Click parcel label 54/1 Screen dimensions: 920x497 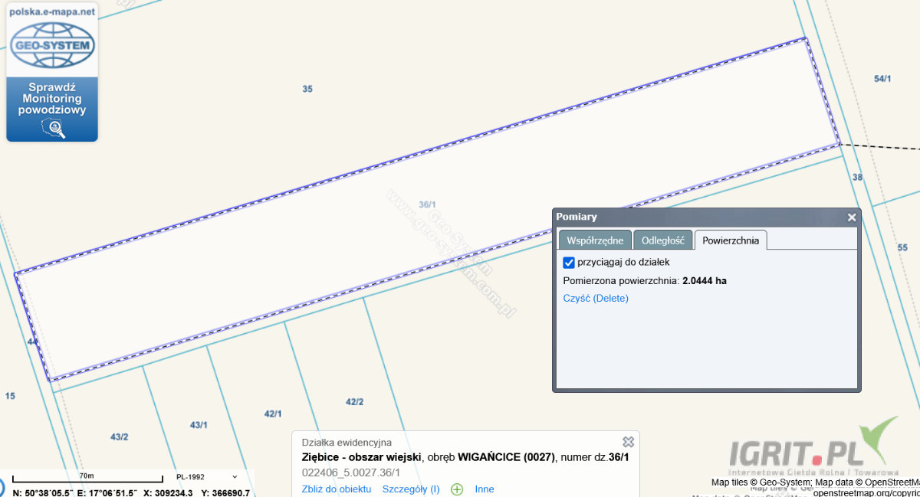(x=882, y=78)
